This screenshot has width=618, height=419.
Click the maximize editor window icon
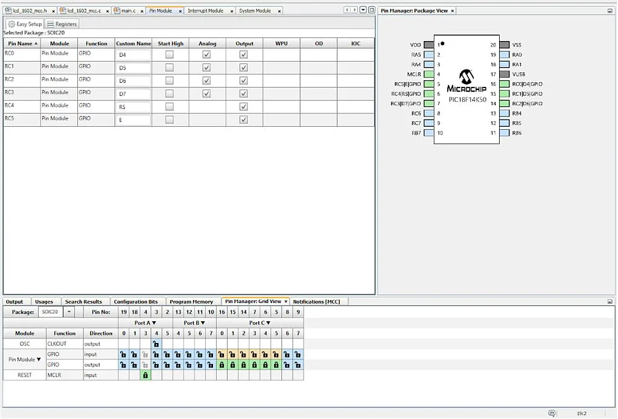coord(371,10)
